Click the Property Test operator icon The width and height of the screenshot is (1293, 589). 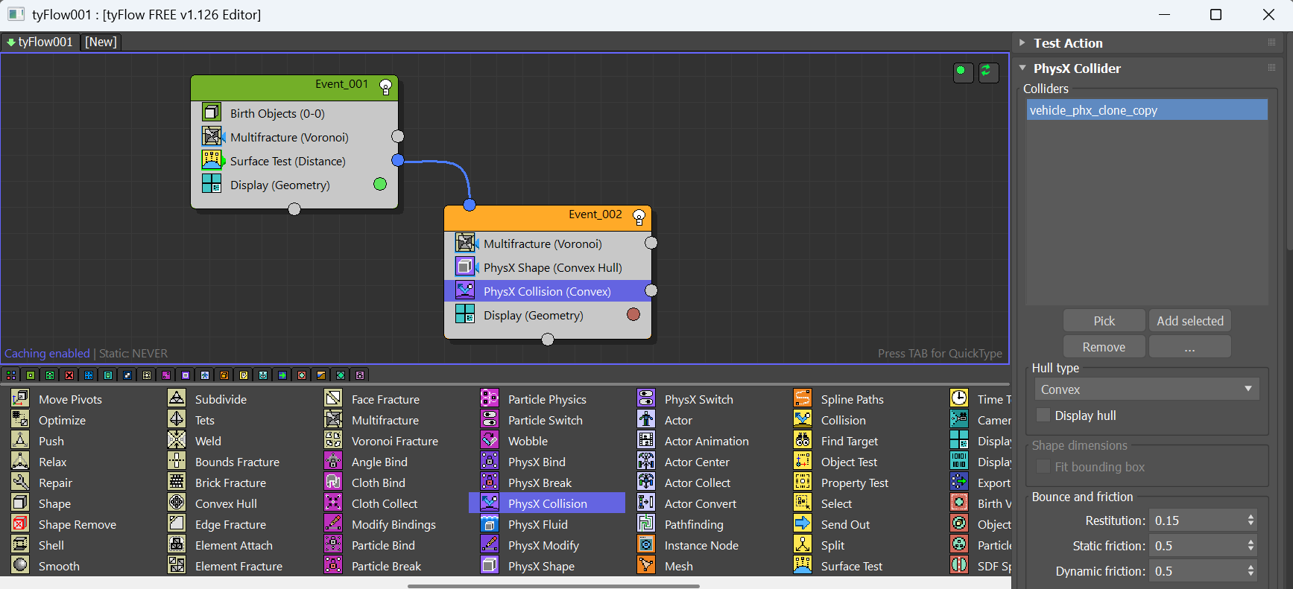[x=803, y=482]
